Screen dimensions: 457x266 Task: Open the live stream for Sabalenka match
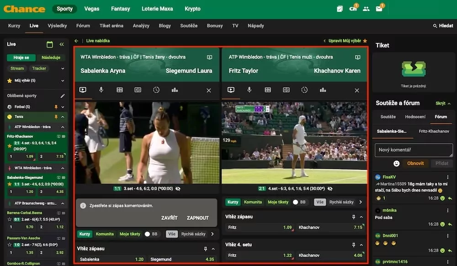click(x=83, y=90)
